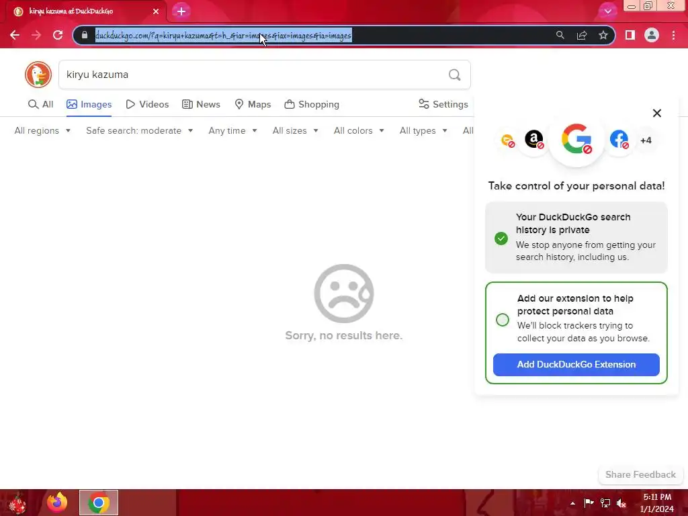Click the DuckDuckGo duck logo
Screen dimensions: 688x516
38,75
